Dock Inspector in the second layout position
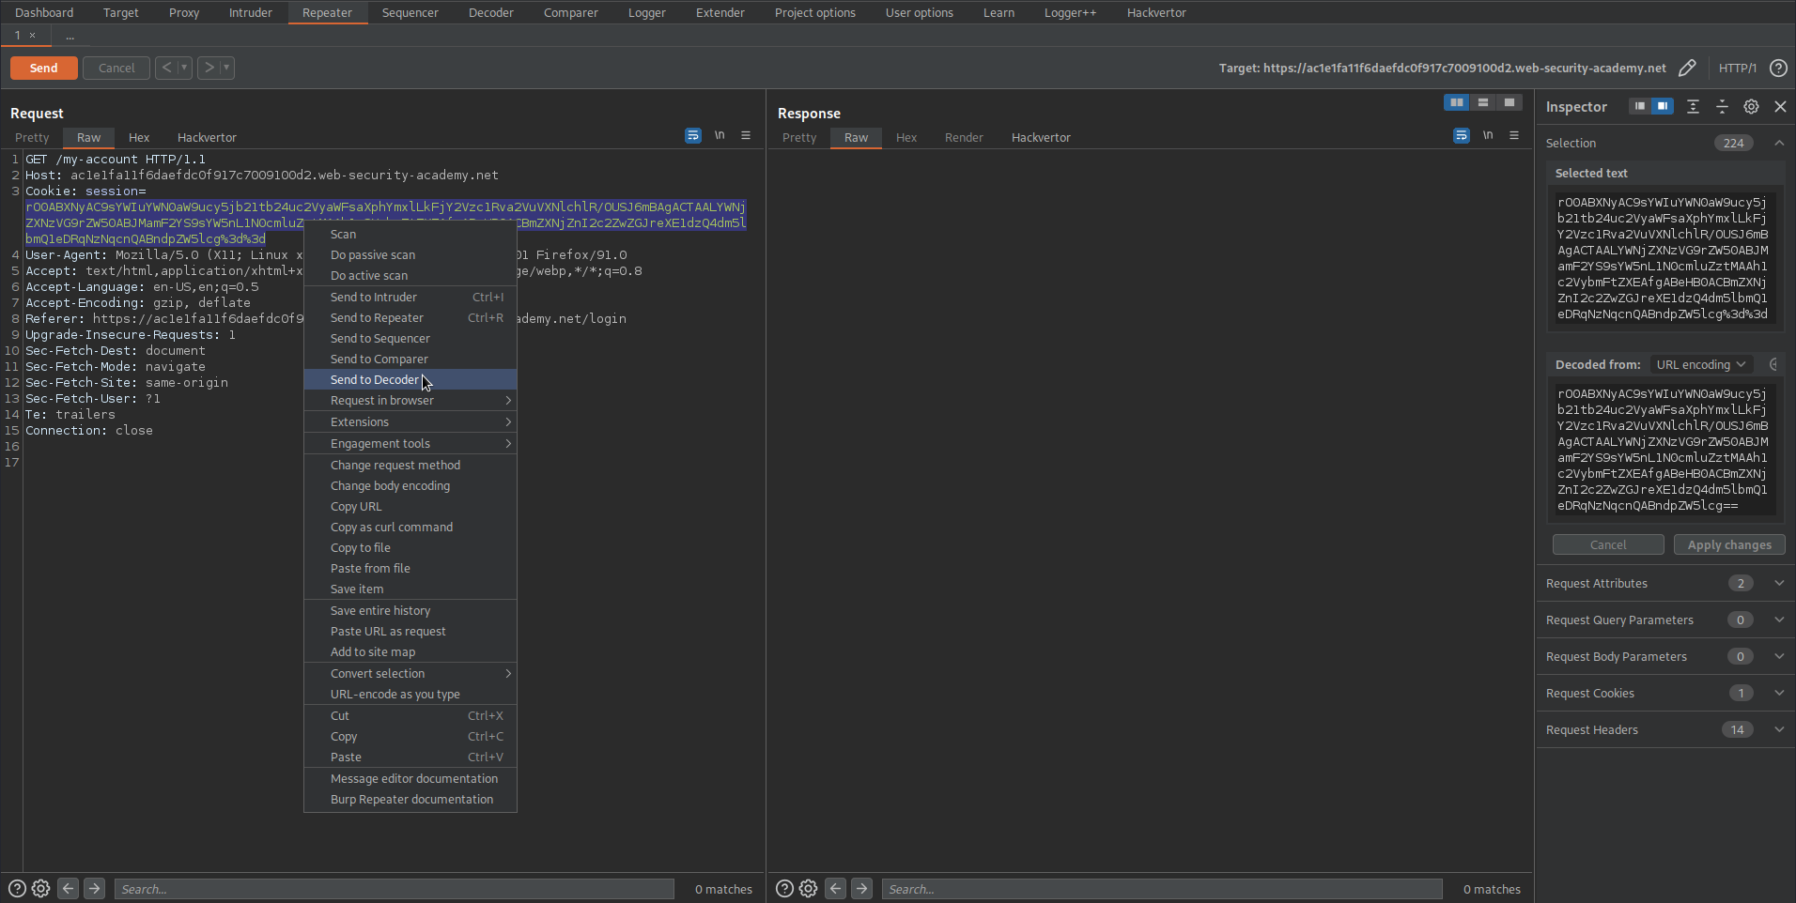 coord(1663,106)
